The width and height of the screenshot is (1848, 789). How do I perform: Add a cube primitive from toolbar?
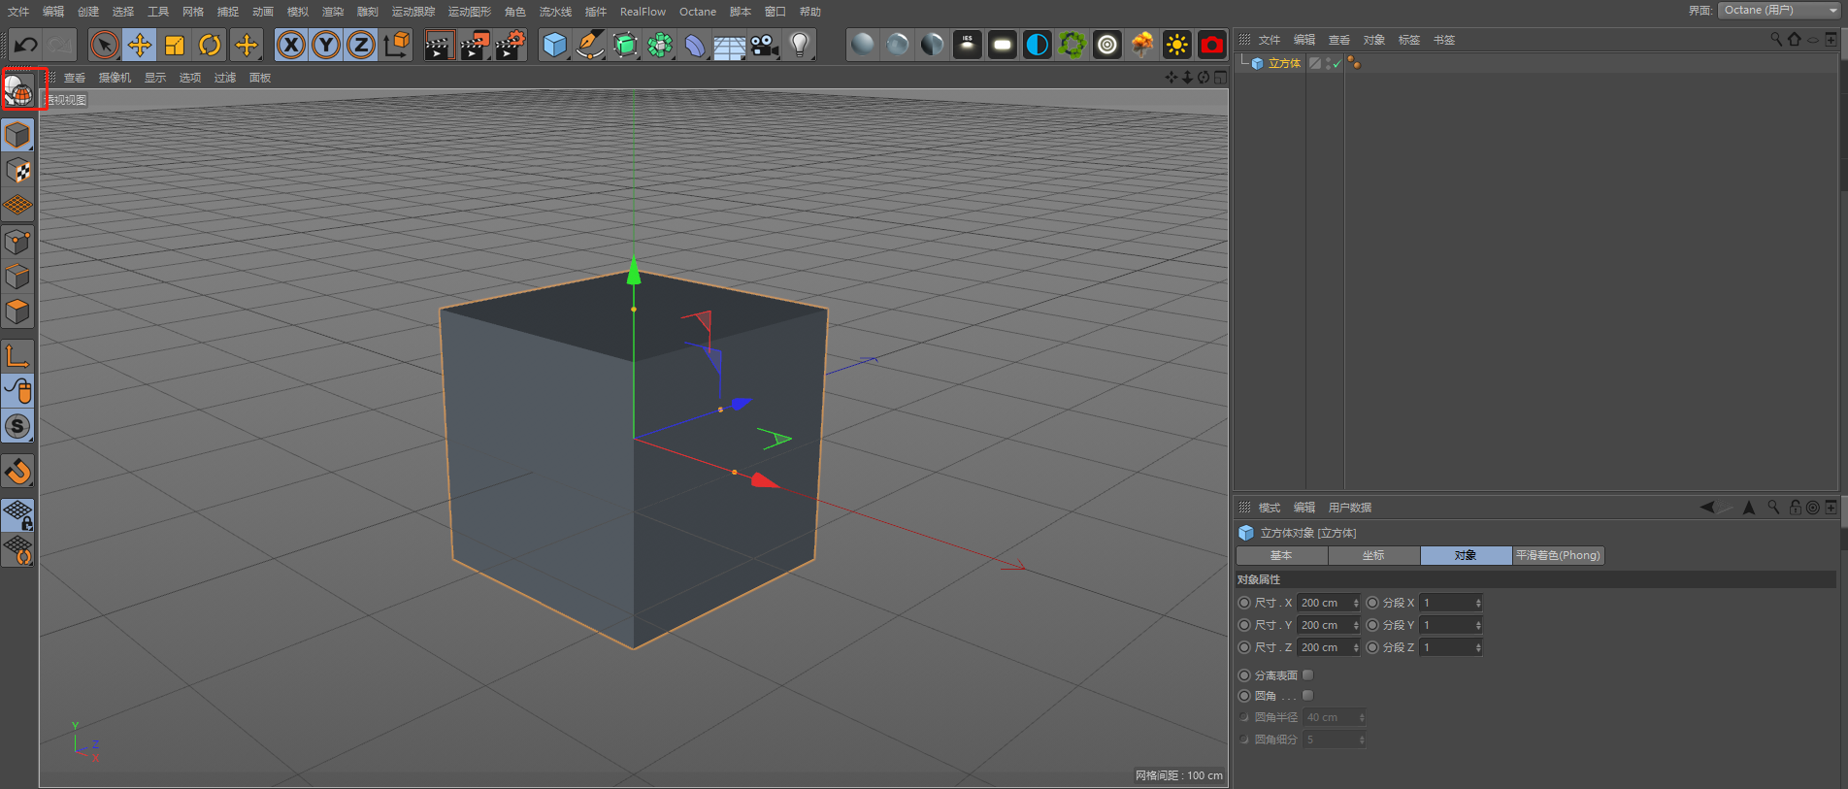point(554,45)
